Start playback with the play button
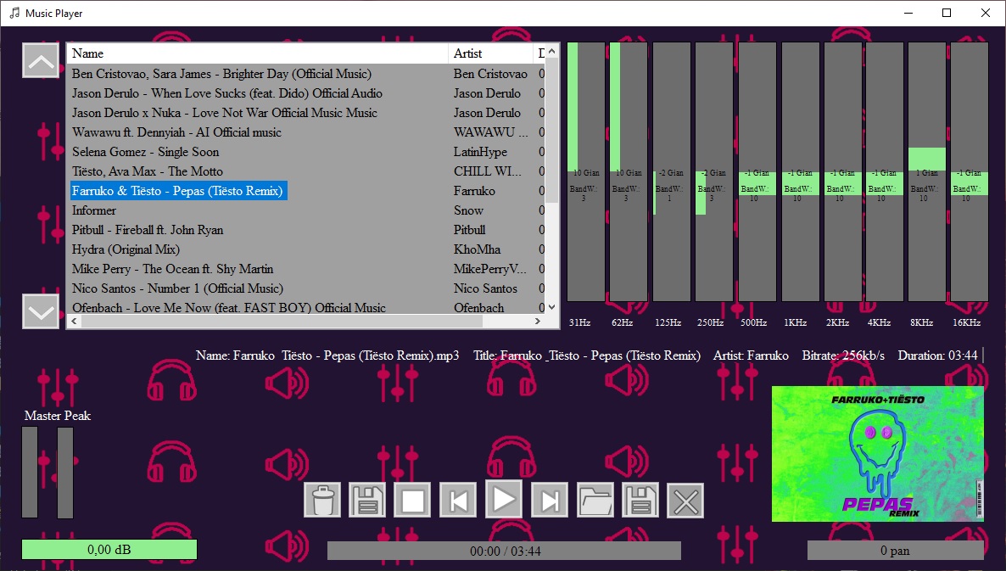Viewport: 1006px width, 571px height. click(x=504, y=499)
